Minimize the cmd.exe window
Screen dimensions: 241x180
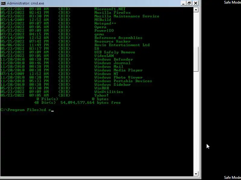tap(183, 3)
